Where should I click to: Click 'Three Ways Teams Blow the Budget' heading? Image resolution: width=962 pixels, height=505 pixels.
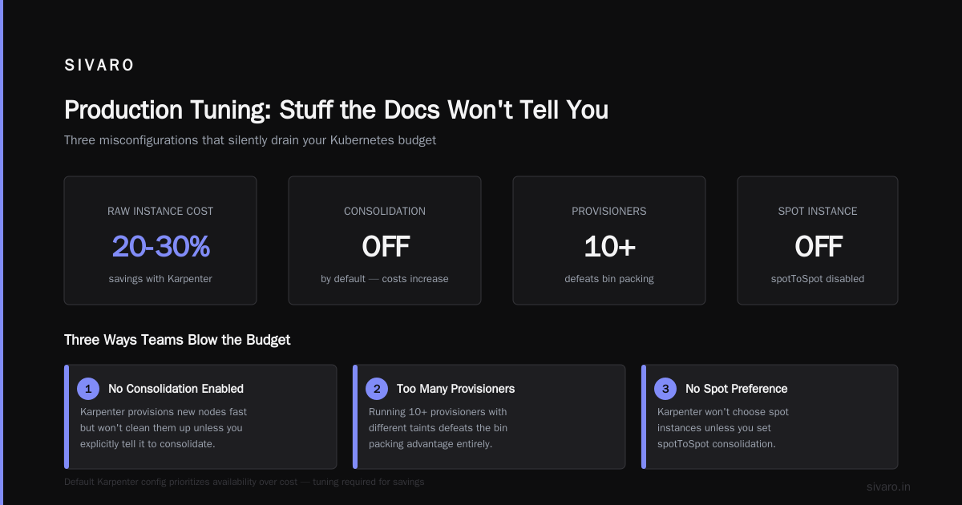click(x=177, y=340)
